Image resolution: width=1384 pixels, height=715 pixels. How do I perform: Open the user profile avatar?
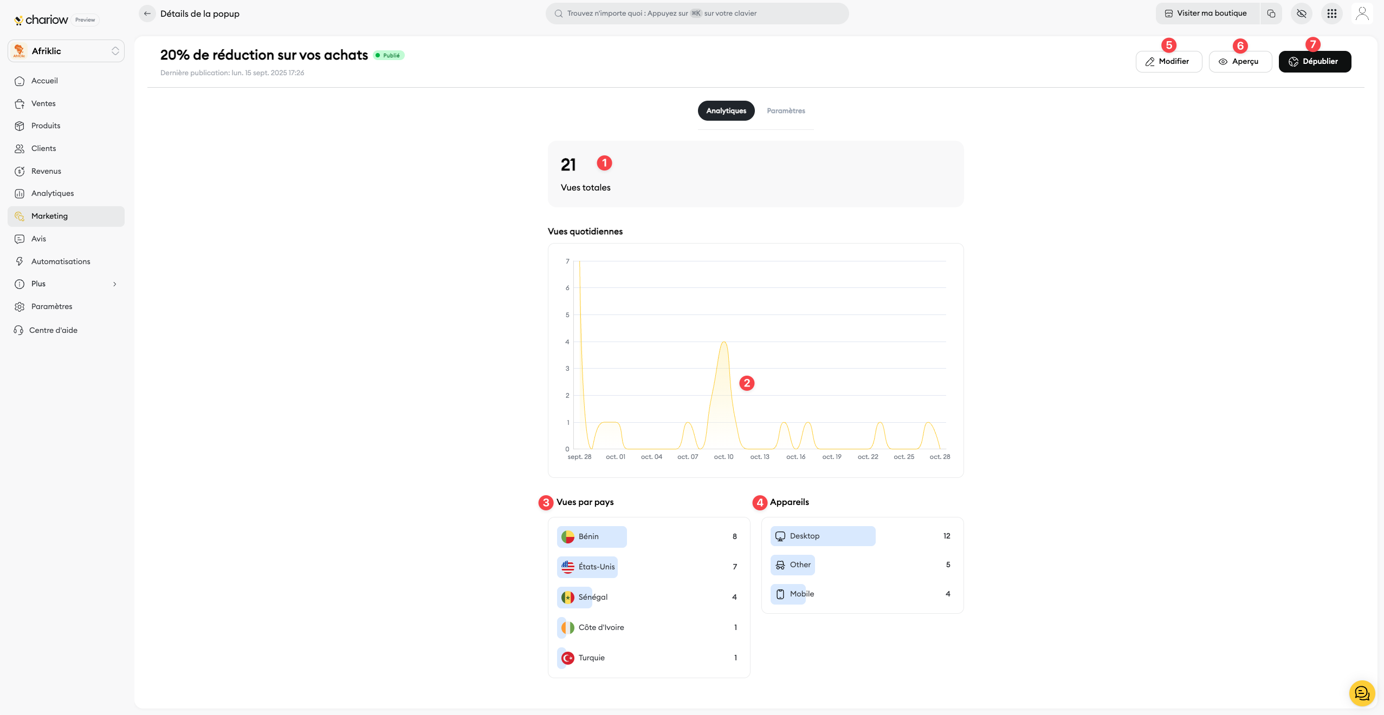(x=1362, y=14)
